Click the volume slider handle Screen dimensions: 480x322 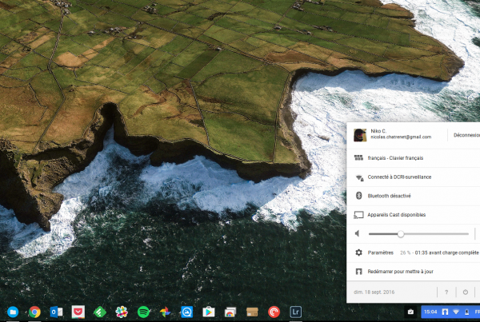click(401, 234)
